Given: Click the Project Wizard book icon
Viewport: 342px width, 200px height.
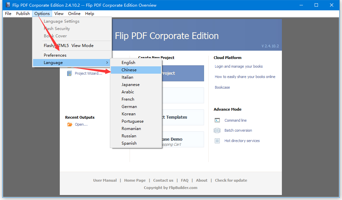Looking at the screenshot, I should click(69, 73).
